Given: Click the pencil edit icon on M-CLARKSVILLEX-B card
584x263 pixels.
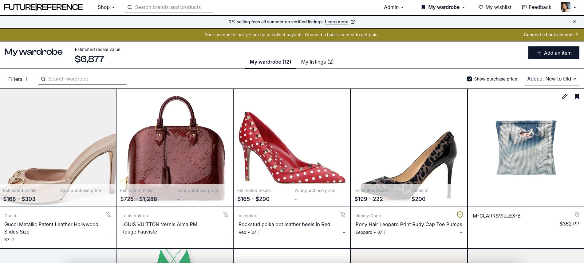Looking at the screenshot, I should [x=565, y=96].
